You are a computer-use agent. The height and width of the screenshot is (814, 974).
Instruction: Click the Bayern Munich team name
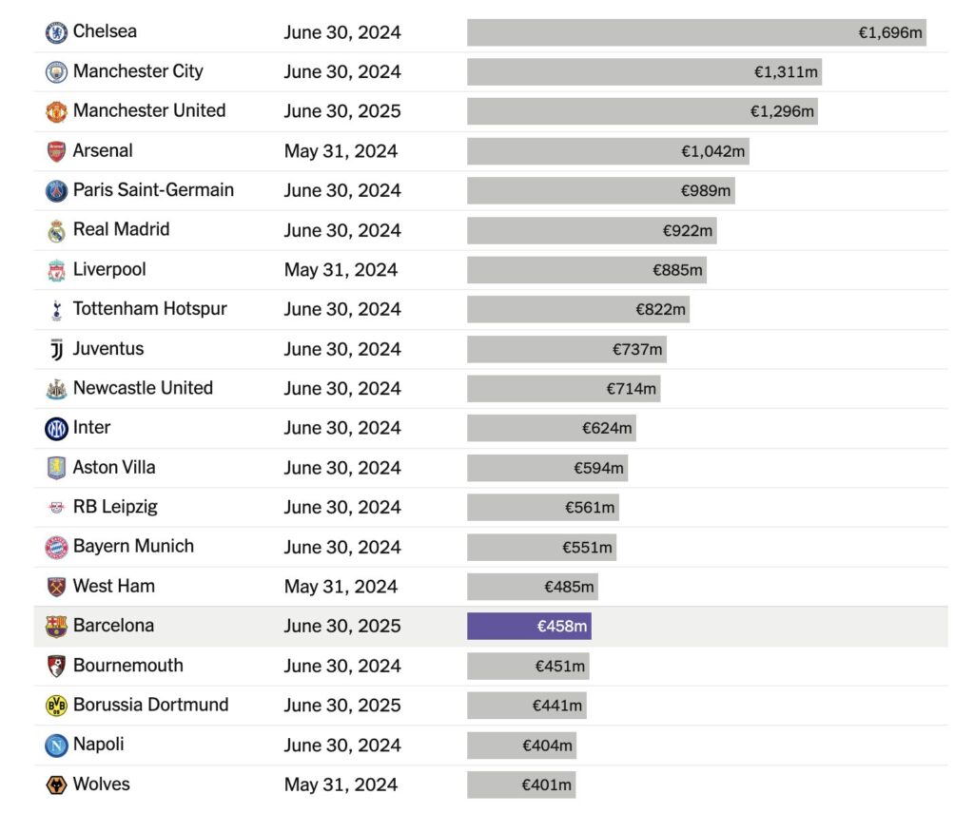click(x=133, y=547)
